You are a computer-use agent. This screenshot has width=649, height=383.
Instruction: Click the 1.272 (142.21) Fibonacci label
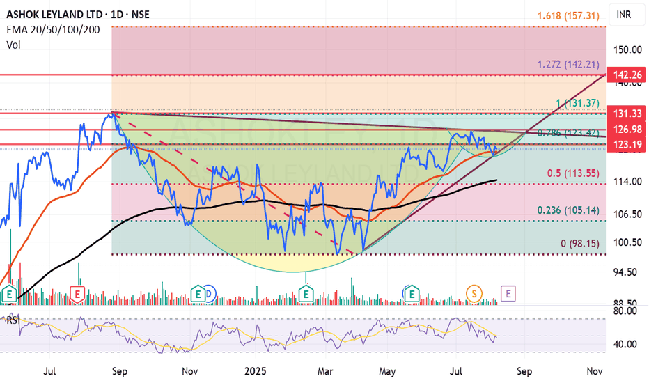pyautogui.click(x=568, y=65)
